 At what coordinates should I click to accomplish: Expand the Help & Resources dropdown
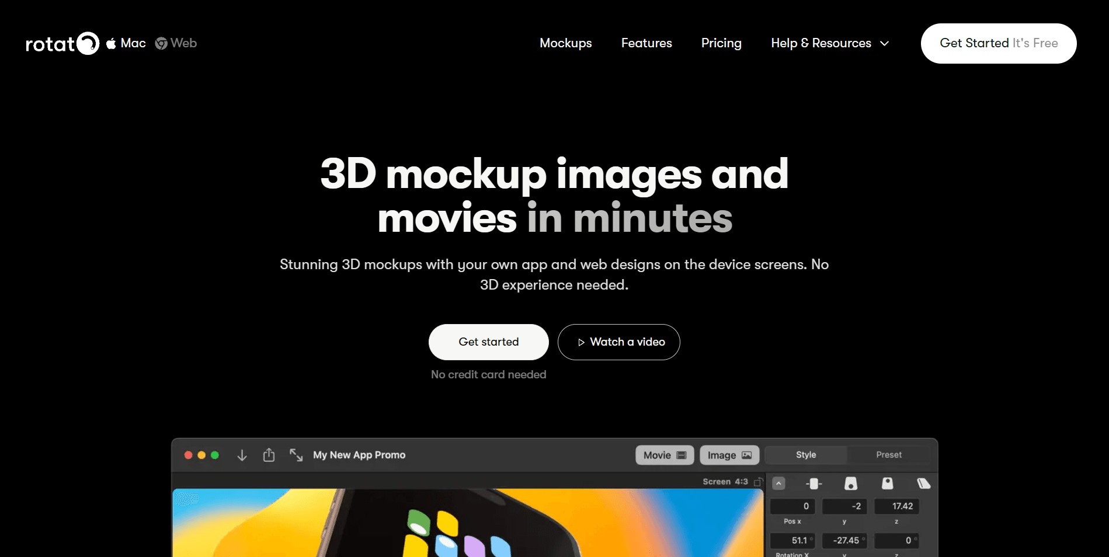click(x=829, y=43)
